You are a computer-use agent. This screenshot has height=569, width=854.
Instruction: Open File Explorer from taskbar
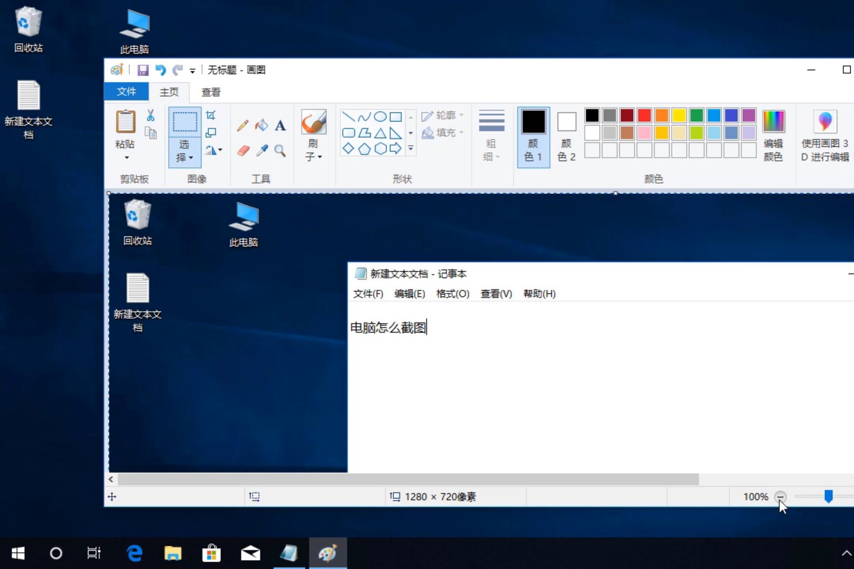173,553
